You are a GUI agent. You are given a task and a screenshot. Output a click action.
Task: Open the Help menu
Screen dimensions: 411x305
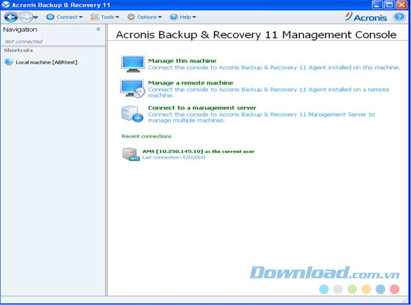click(x=182, y=17)
